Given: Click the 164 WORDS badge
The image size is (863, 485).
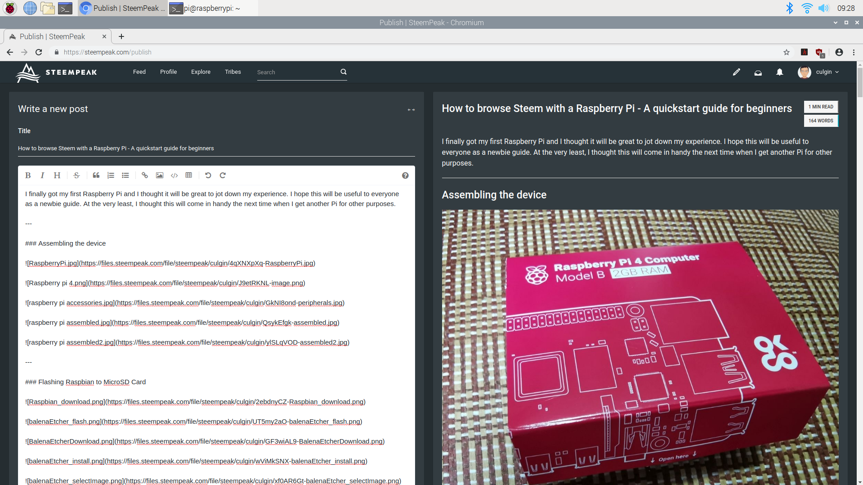Looking at the screenshot, I should (821, 121).
